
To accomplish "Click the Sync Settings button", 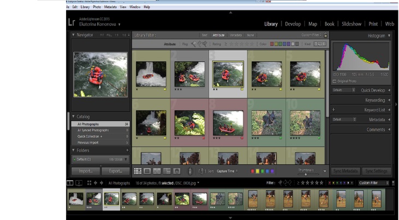I will click(377, 171).
